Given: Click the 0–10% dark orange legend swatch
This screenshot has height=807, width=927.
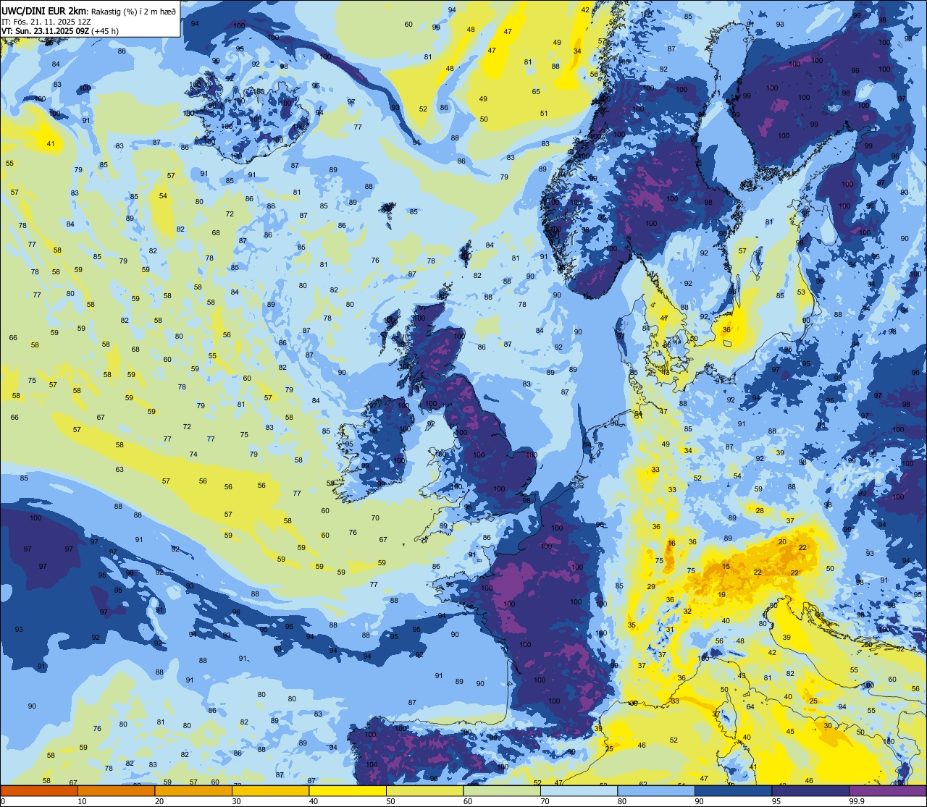Looking at the screenshot, I should [x=39, y=790].
